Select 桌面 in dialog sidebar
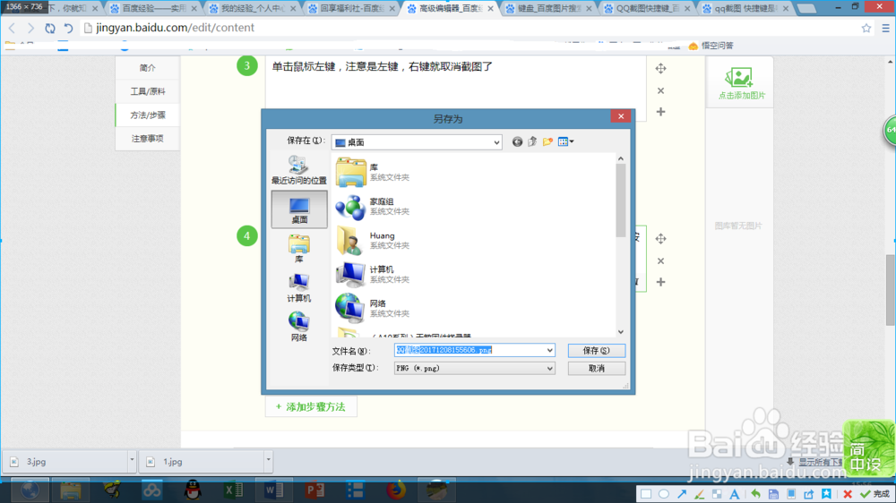The image size is (896, 503). pyautogui.click(x=299, y=209)
